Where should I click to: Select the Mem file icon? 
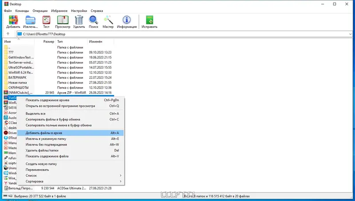(x=6, y=153)
